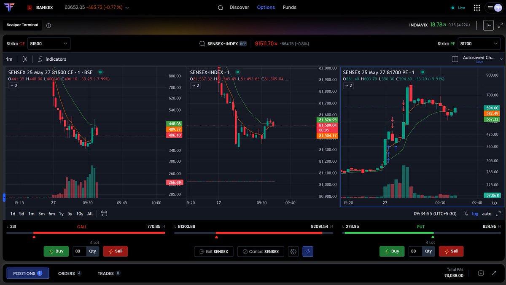Open the Indicators menu
The image size is (506, 285).
52,59
